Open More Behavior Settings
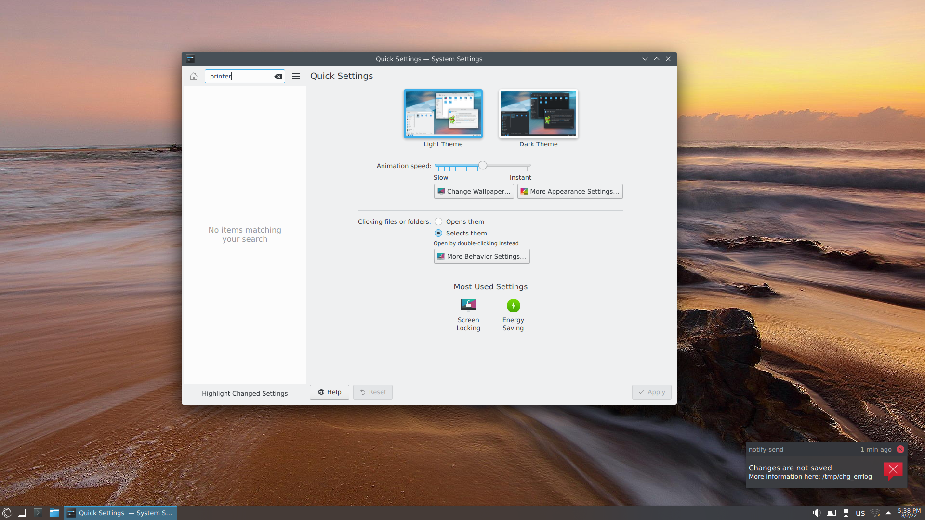The image size is (925, 520). (x=482, y=256)
